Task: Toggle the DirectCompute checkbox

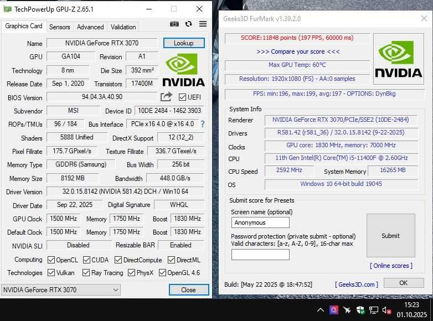Action: pyautogui.click(x=118, y=260)
